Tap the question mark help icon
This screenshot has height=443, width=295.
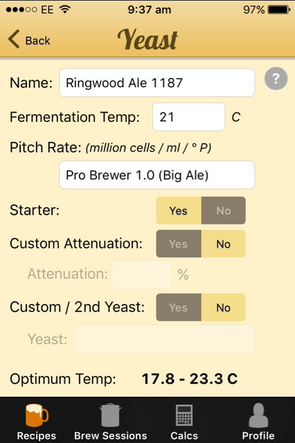(x=276, y=78)
